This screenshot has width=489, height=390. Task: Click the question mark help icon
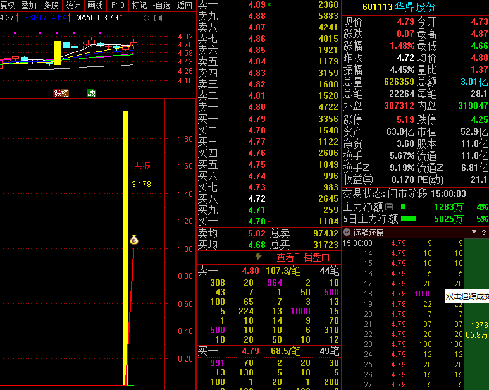483,232
